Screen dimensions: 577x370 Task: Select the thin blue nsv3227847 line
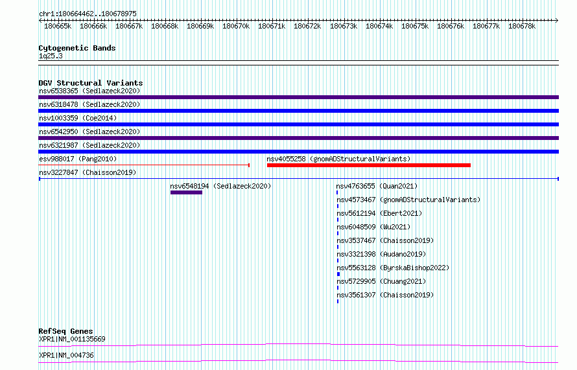[298, 179]
